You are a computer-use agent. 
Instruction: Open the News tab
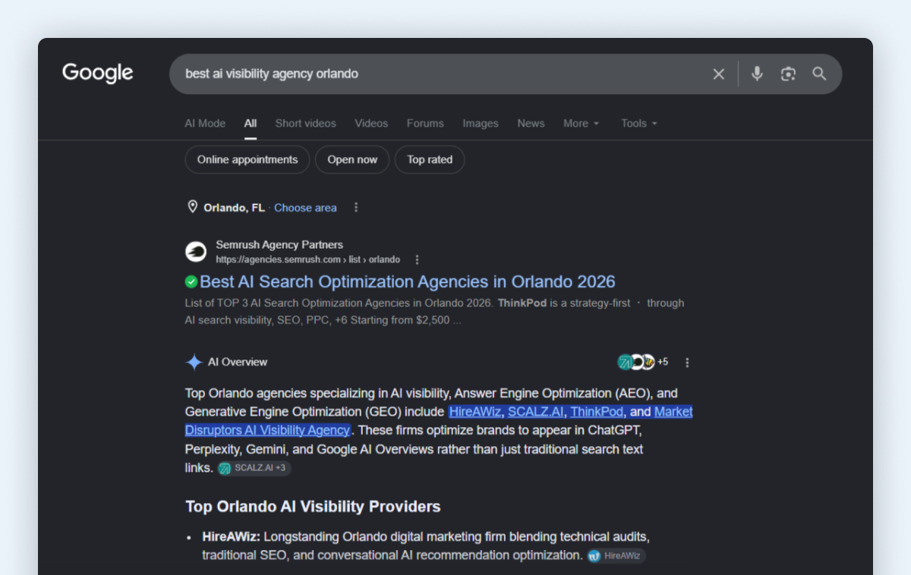point(531,123)
